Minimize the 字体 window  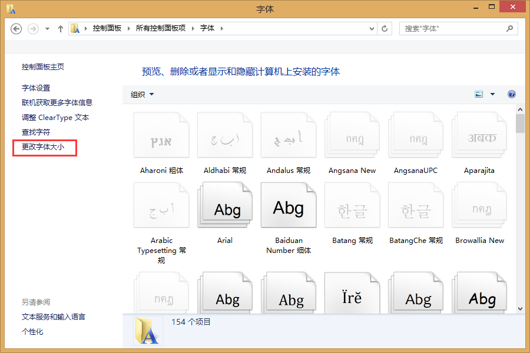coord(476,8)
